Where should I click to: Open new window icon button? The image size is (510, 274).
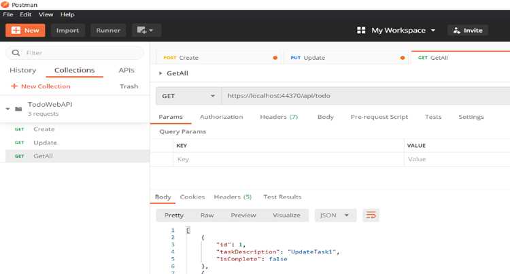point(141,30)
